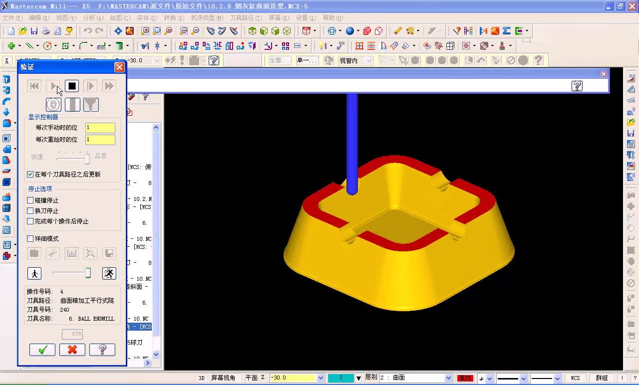639x385 pixels.
Task: Click the green plus create point icon
Action: point(11,46)
